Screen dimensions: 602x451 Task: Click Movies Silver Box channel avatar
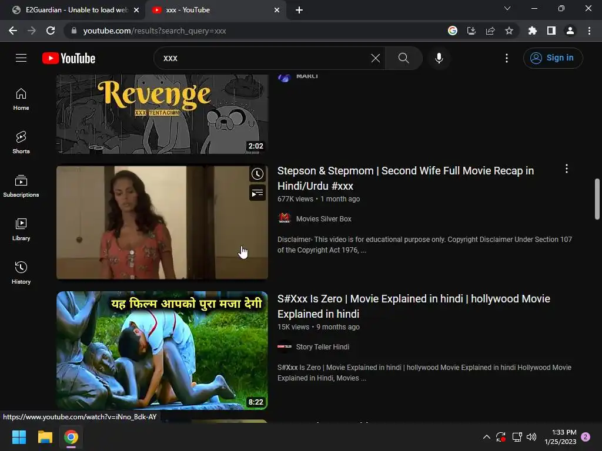click(x=285, y=218)
